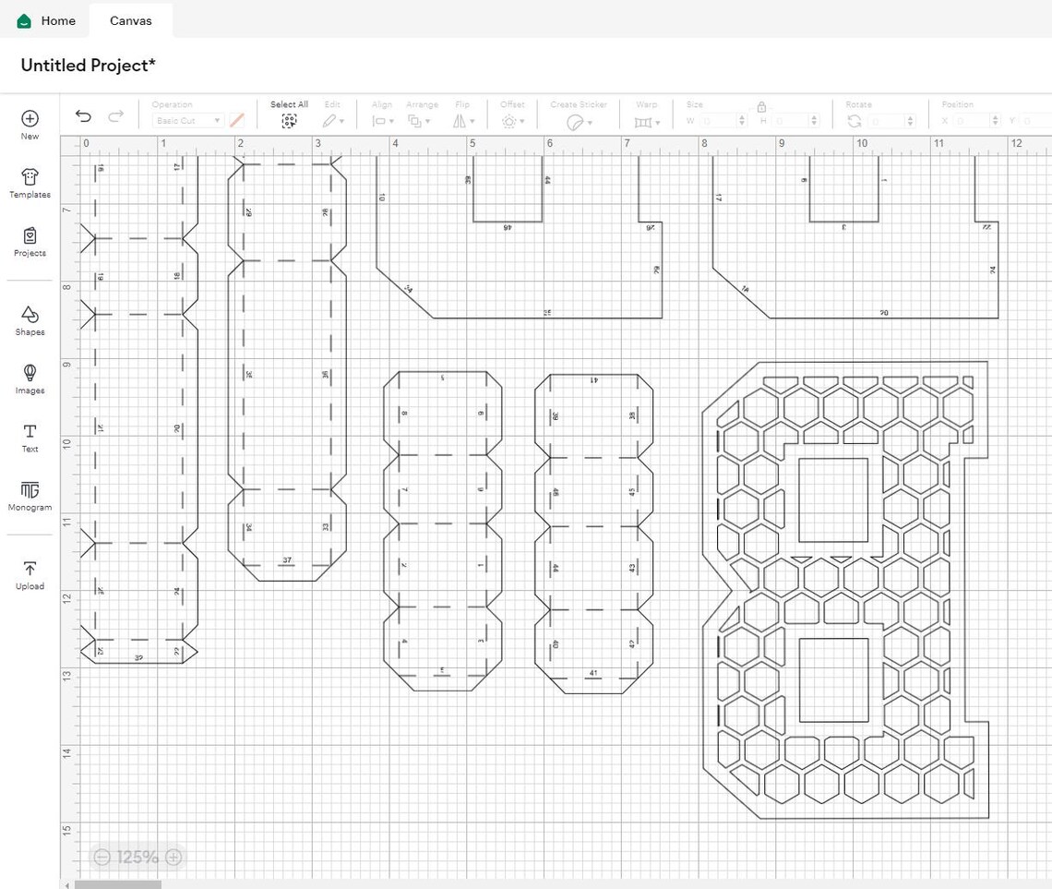Open the Templates panel
Screen dimensions: 1052x889
pos(30,183)
